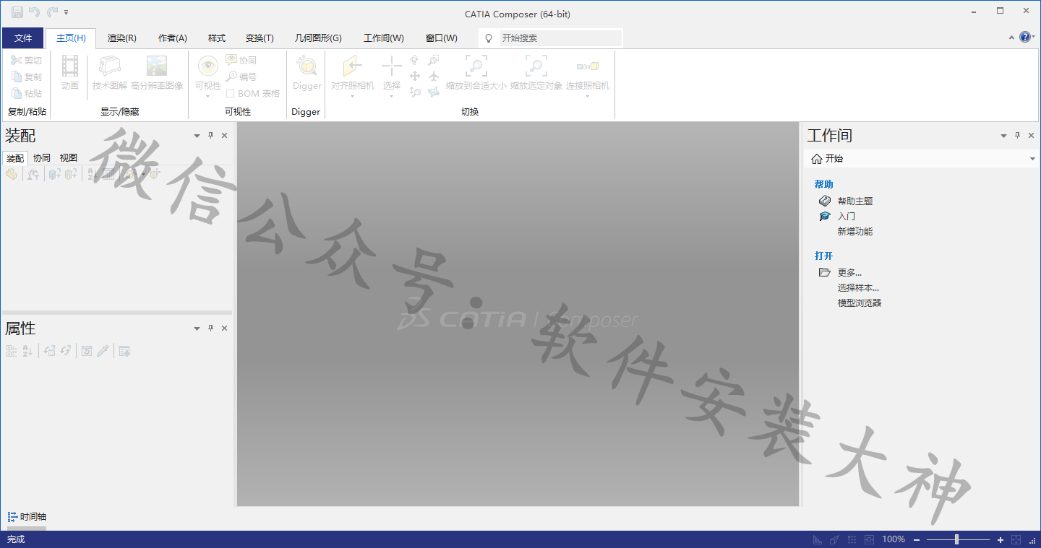Open the 作者(A) ribbon tab
This screenshot has height=548, width=1041.
point(173,38)
